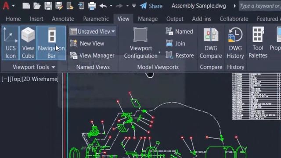Image resolution: width=281 pixels, height=158 pixels.
Task: Click arrow next to Assembly Sample.dwg title
Action: pyautogui.click(x=234, y=6)
